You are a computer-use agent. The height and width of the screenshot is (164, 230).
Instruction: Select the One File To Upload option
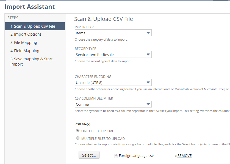point(78,131)
